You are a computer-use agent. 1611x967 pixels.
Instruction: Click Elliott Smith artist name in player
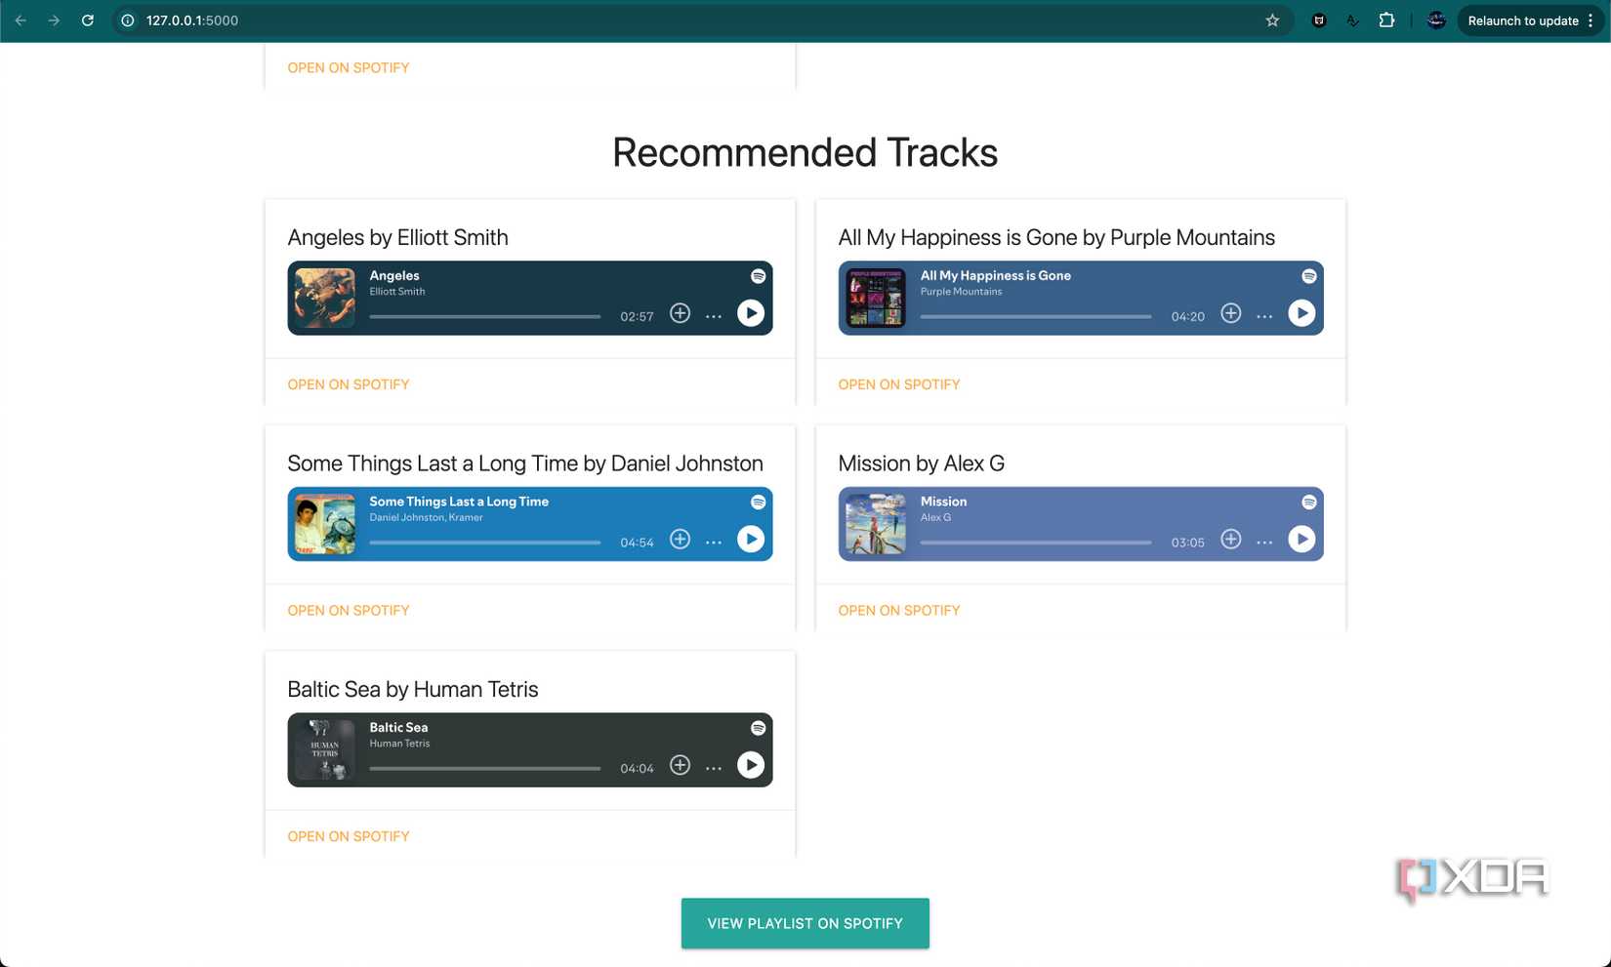[x=397, y=292]
